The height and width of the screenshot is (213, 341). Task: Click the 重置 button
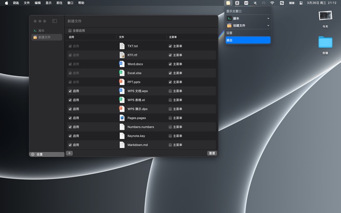tap(212, 153)
